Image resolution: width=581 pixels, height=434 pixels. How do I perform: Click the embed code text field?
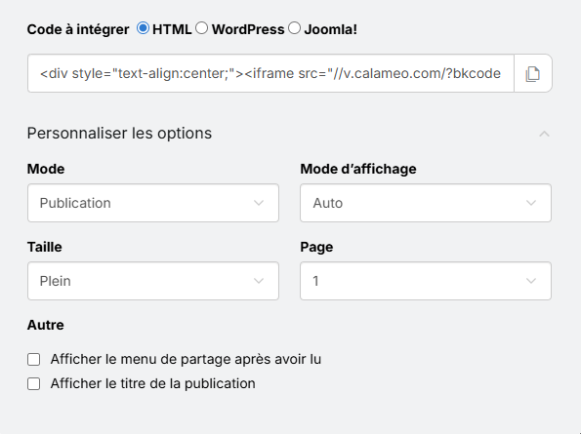click(x=270, y=73)
